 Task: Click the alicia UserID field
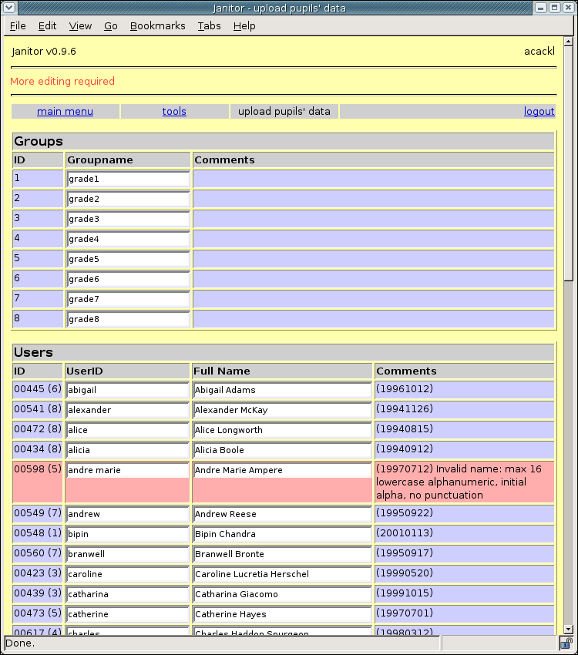[x=128, y=450]
